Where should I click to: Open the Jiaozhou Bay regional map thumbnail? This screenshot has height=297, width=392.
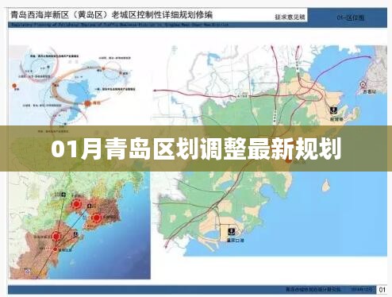click(x=79, y=226)
